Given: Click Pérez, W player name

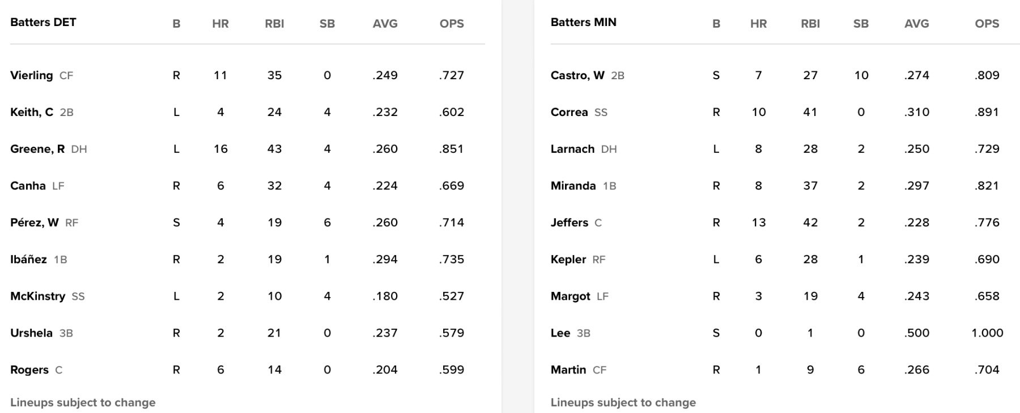Looking at the screenshot, I should coord(35,222).
